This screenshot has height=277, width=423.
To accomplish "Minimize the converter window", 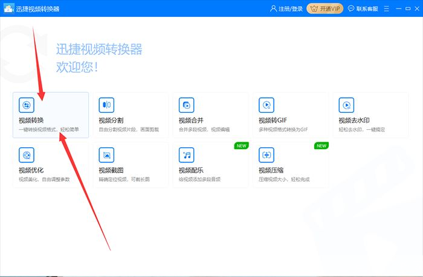I will click(x=399, y=9).
